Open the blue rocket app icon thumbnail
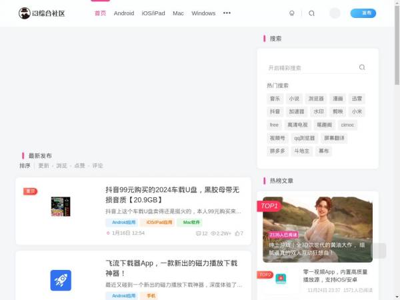This screenshot has height=300, width=400. [x=61, y=280]
